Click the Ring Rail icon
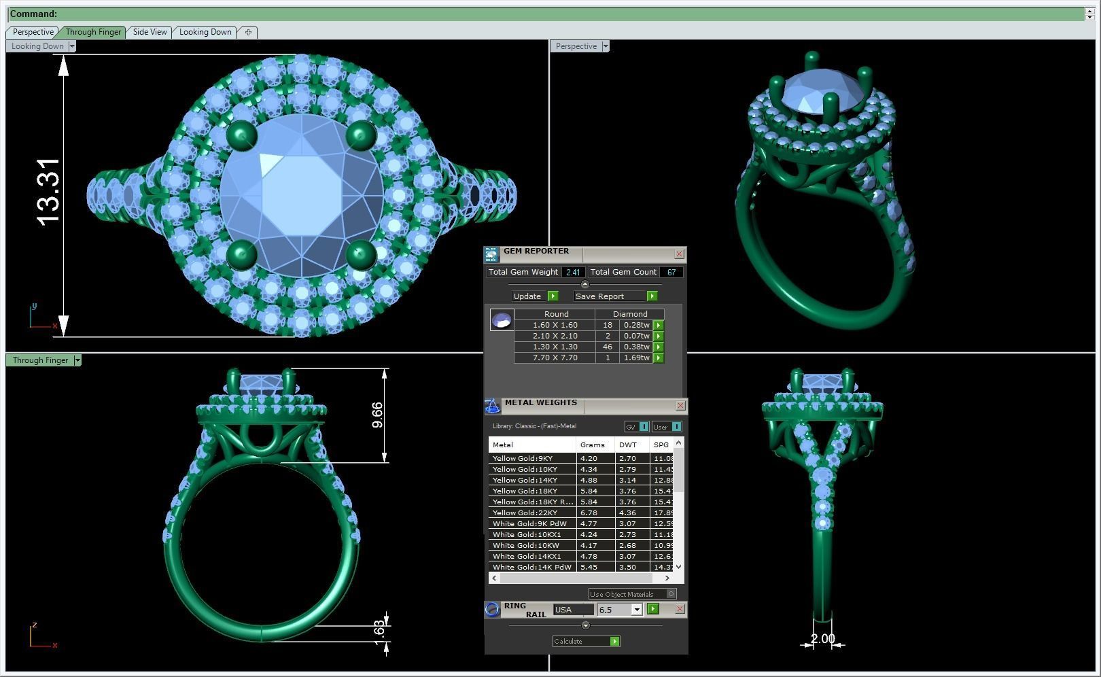1101x677 pixels. [492, 609]
